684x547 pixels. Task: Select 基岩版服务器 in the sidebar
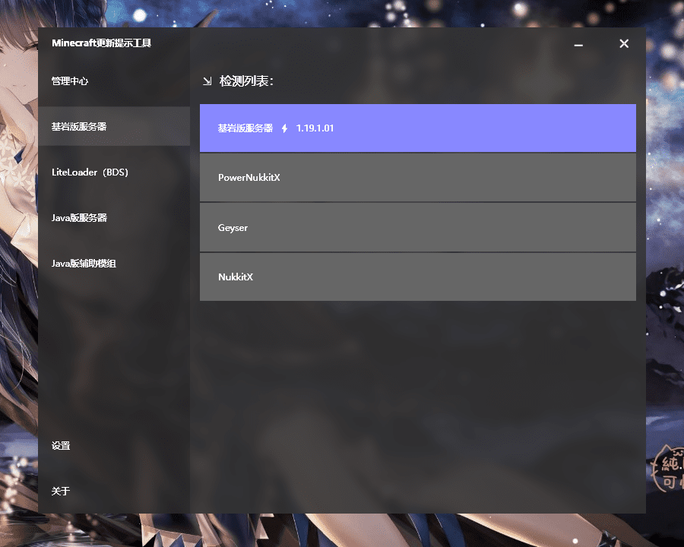coord(114,127)
